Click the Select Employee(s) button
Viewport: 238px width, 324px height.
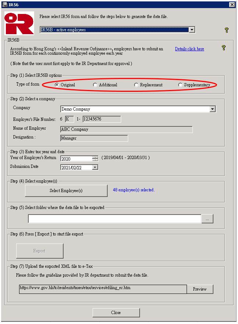tap(66, 191)
